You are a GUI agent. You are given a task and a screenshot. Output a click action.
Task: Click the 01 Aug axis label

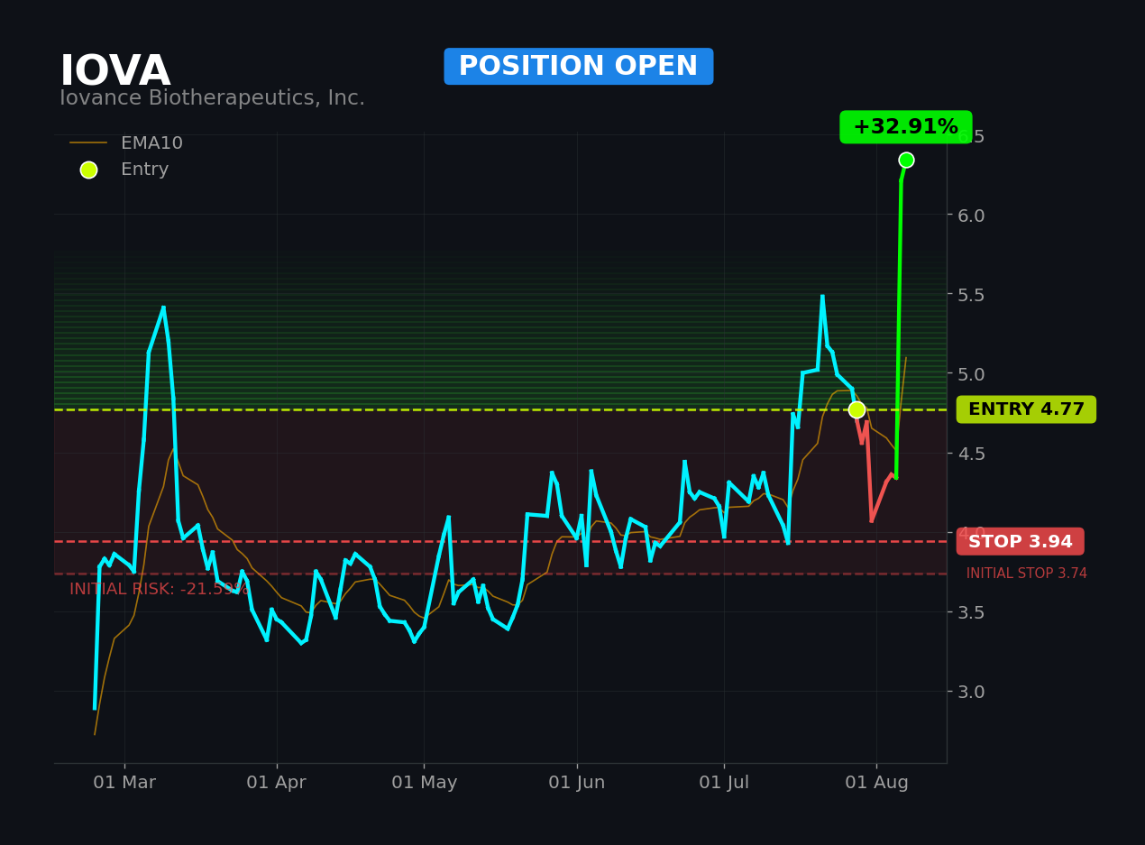(x=876, y=783)
